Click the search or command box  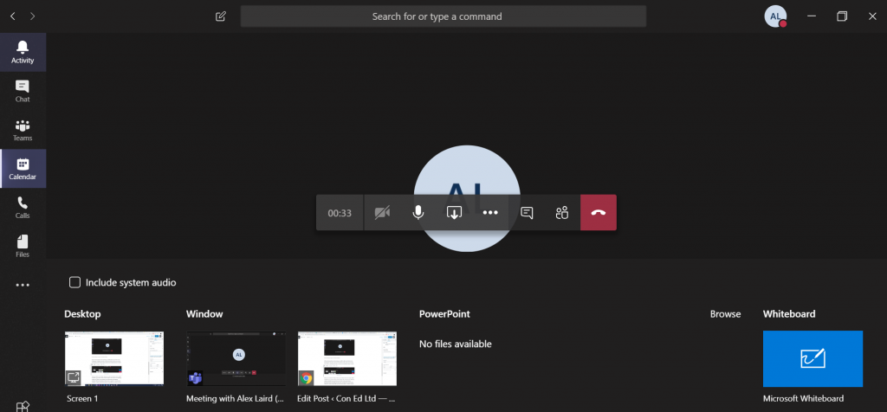pyautogui.click(x=443, y=16)
